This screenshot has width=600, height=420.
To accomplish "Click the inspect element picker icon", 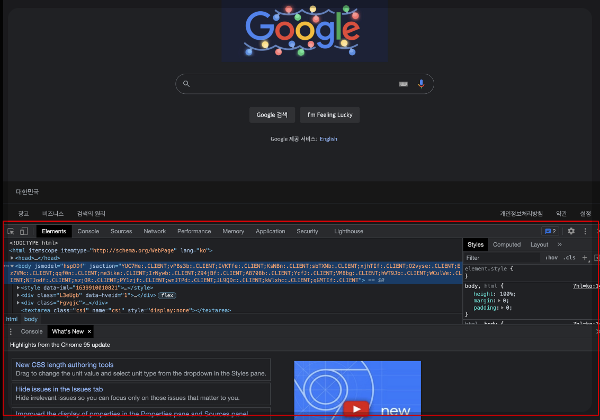I will [11, 231].
